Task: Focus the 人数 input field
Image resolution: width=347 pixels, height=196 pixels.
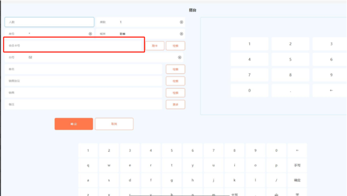Action: [49, 22]
